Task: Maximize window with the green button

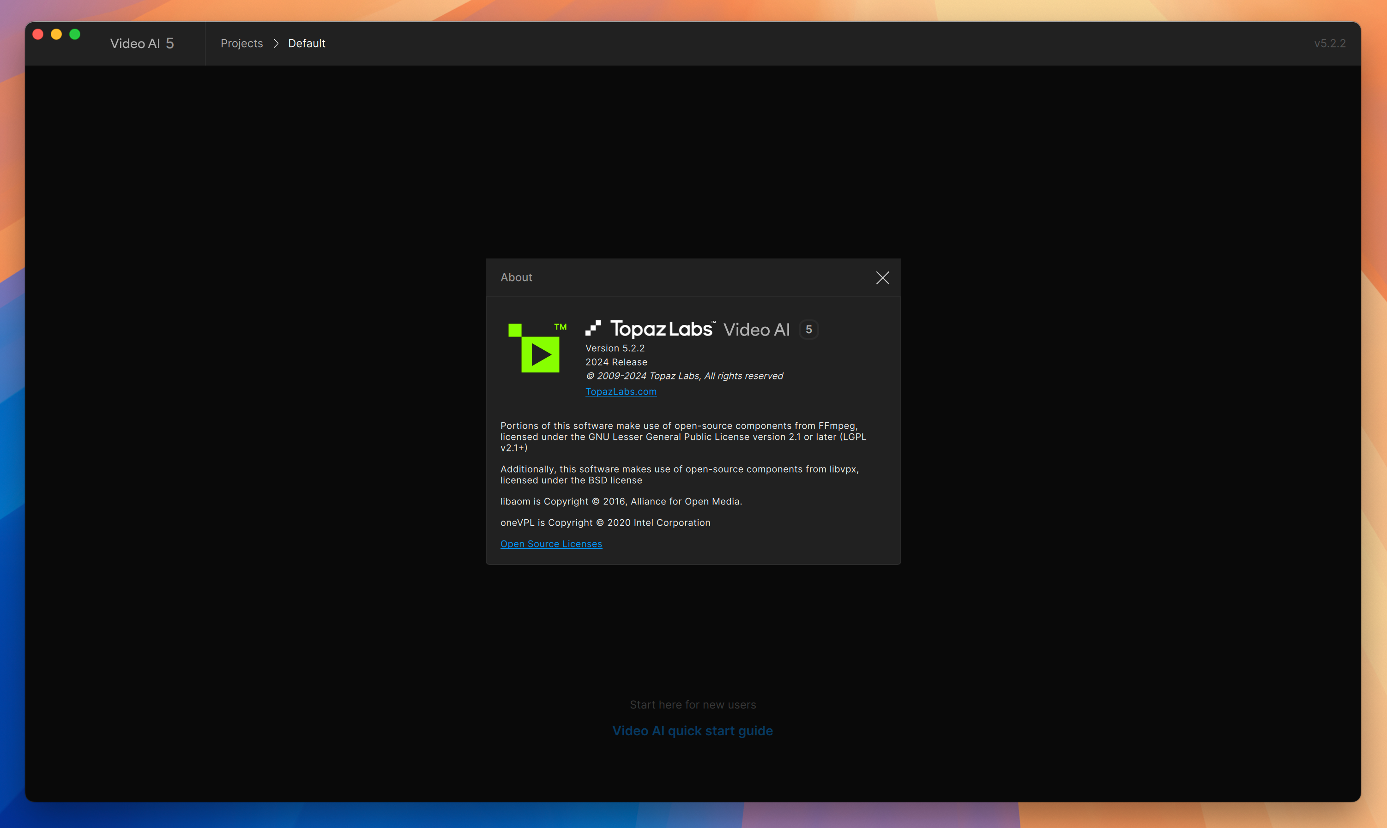Action: coord(75,35)
